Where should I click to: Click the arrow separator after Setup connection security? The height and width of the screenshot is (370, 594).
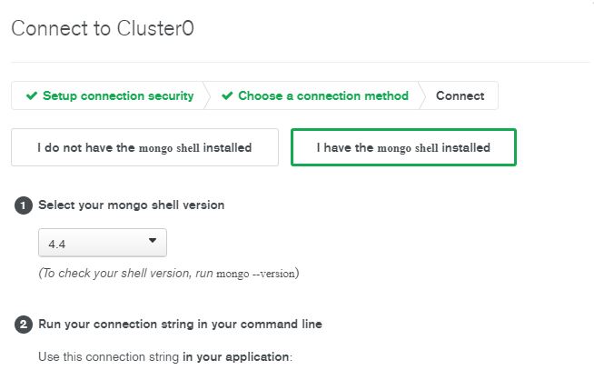(x=206, y=96)
